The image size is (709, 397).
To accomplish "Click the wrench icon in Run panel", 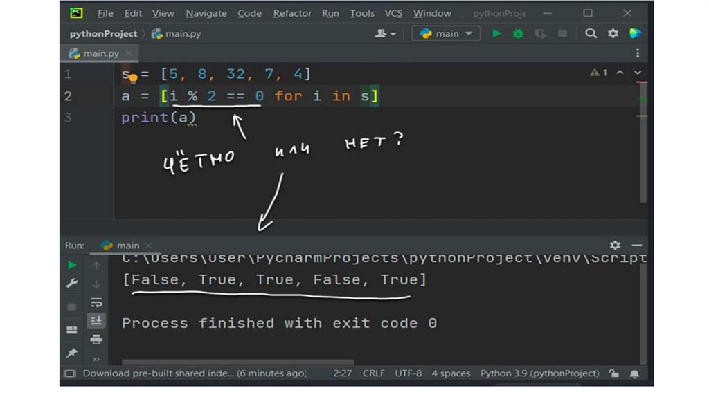I will (72, 283).
